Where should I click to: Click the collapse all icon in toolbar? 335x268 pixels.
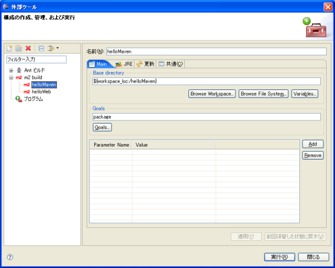41,48
